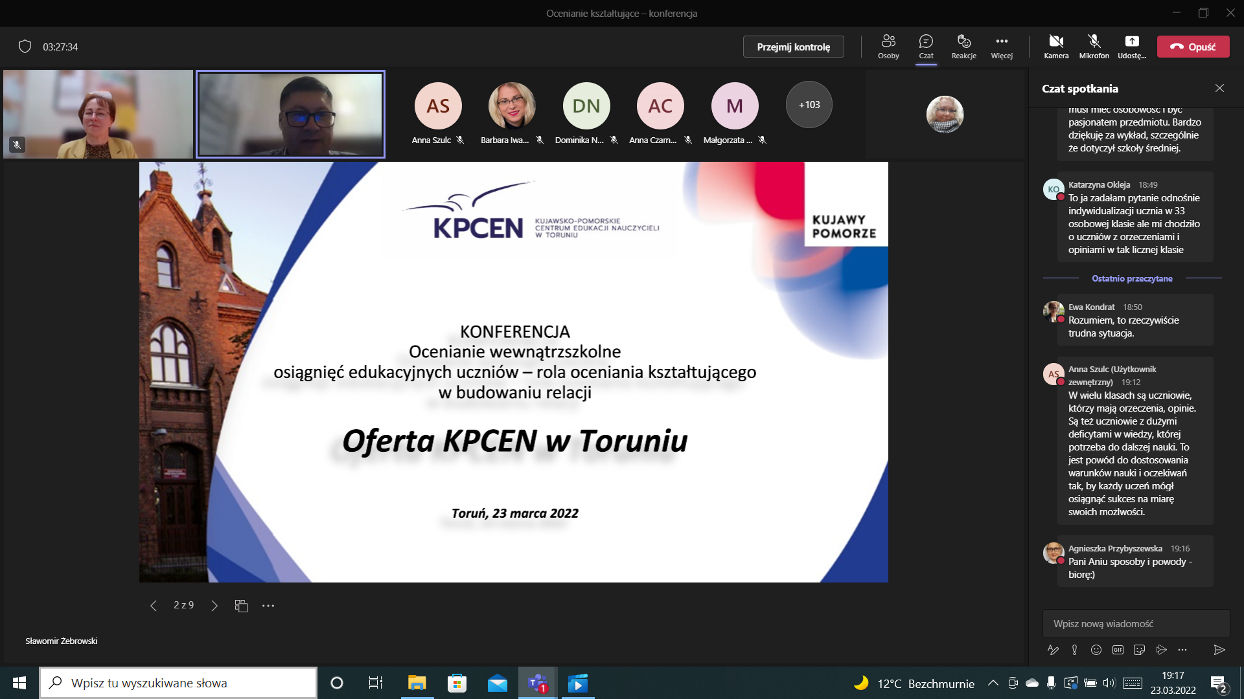1244x699 pixels.
Task: Open the emoji picker in chat
Action: 1096,650
